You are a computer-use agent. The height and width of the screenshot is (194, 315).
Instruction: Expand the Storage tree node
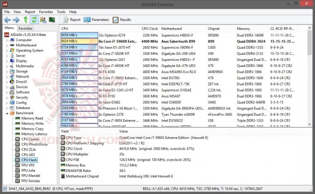click(7, 71)
